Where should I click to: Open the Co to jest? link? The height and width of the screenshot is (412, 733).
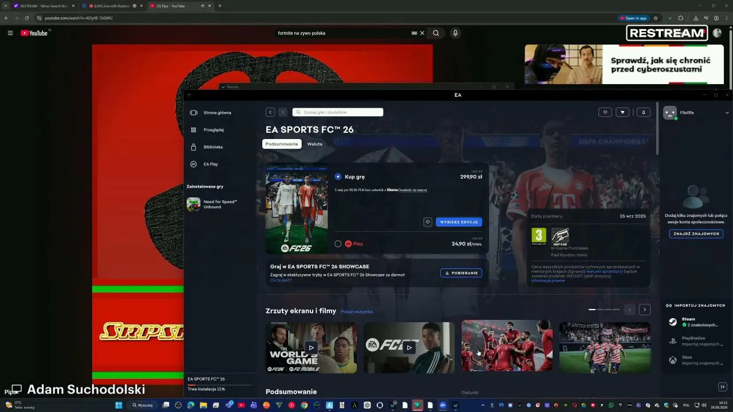click(281, 280)
